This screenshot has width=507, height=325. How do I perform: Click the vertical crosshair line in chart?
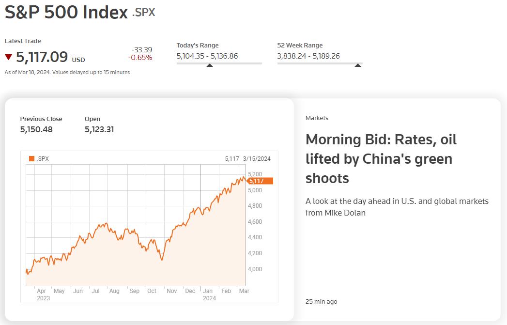point(200,184)
